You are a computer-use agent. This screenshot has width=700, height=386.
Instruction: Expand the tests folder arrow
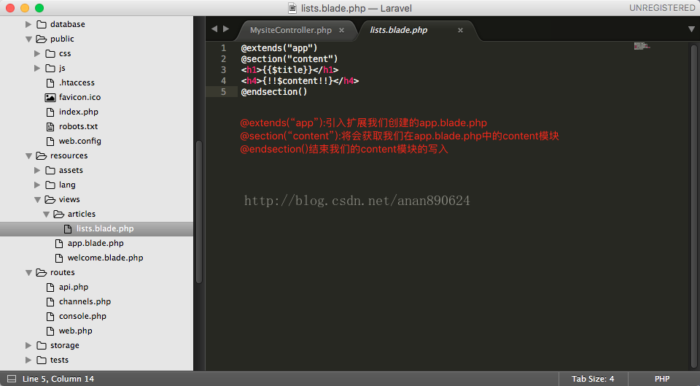(28, 360)
